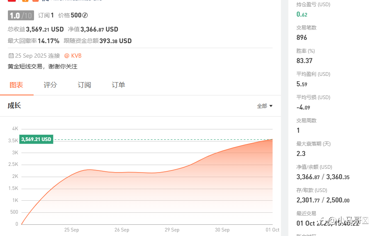Click the 29 Sep date on chart axis

[172, 230]
